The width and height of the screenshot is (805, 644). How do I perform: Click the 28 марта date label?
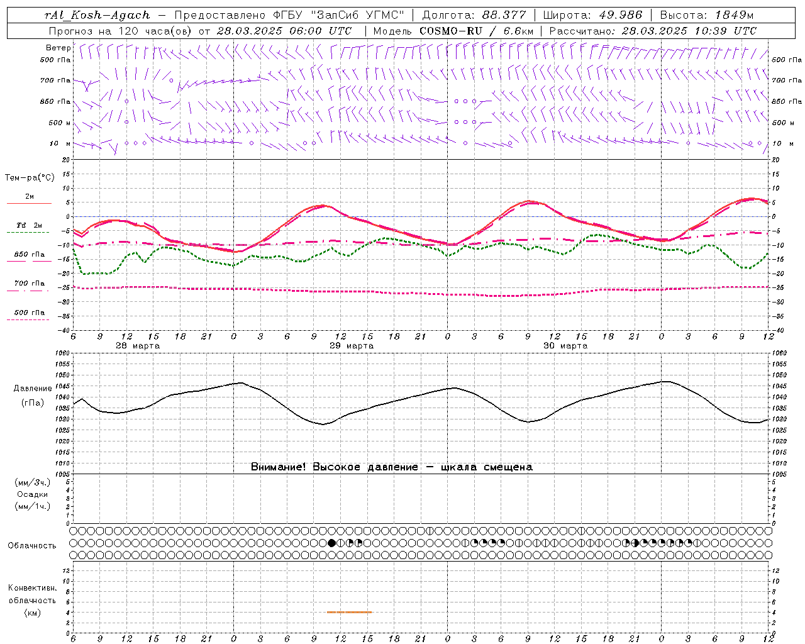tap(138, 346)
